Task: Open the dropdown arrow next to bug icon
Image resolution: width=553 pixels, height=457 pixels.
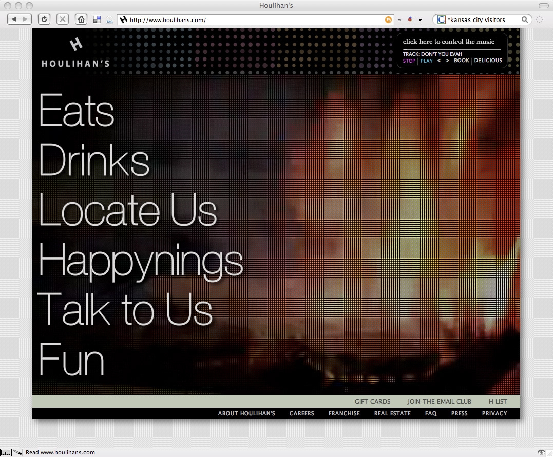Action: (420, 20)
